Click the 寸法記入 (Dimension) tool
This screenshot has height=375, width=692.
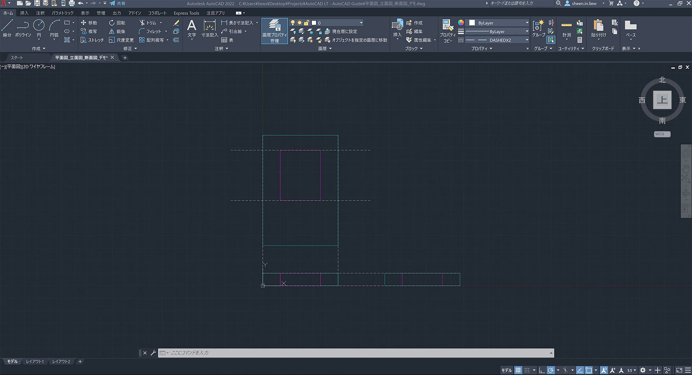coord(209,29)
